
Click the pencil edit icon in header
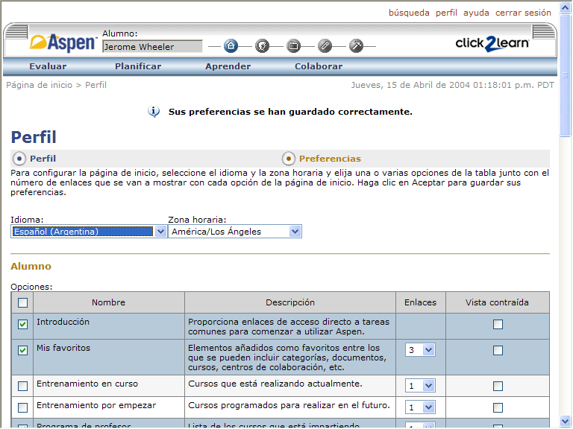pos(325,46)
